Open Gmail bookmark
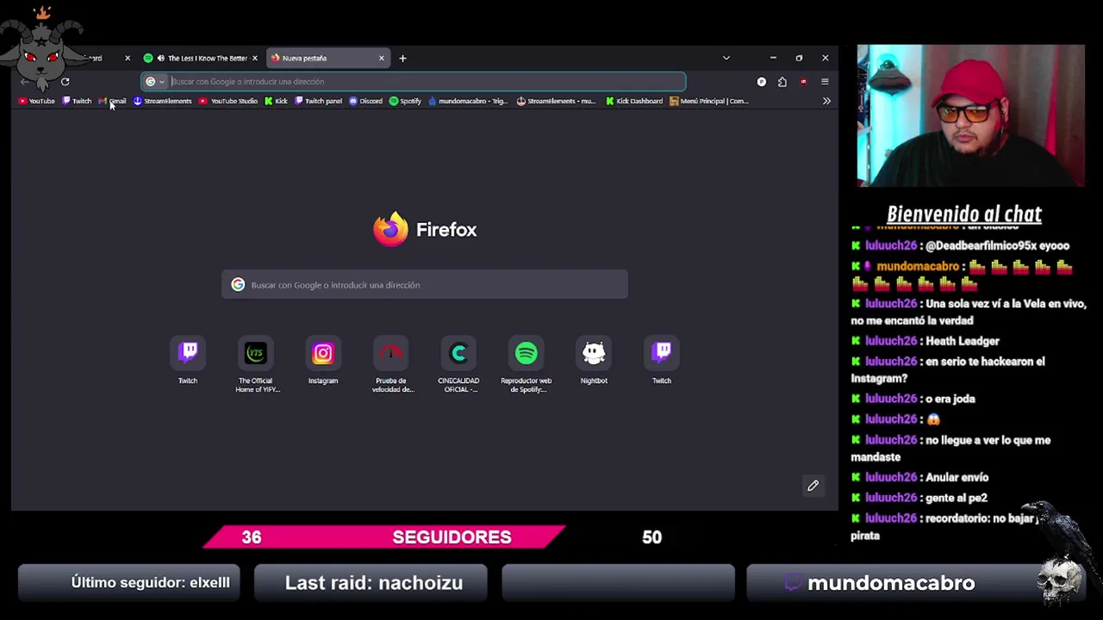Image resolution: width=1103 pixels, height=620 pixels. pyautogui.click(x=113, y=101)
